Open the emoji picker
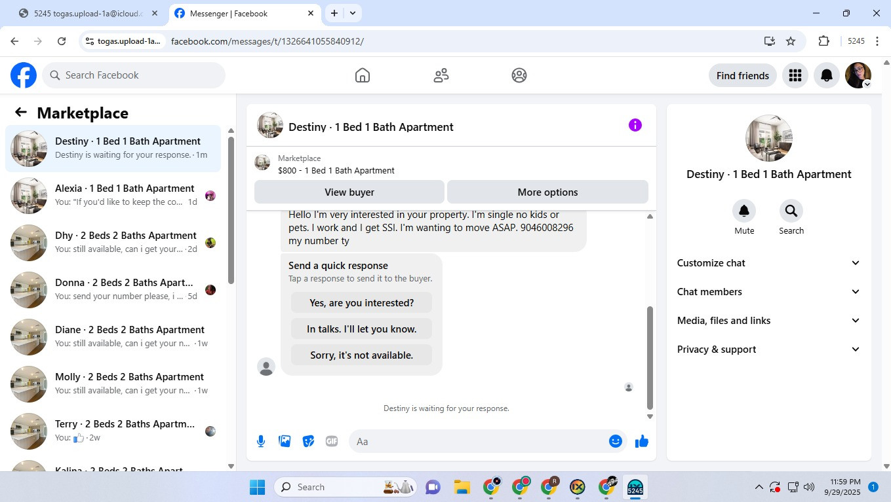The image size is (891, 502). coord(616,441)
